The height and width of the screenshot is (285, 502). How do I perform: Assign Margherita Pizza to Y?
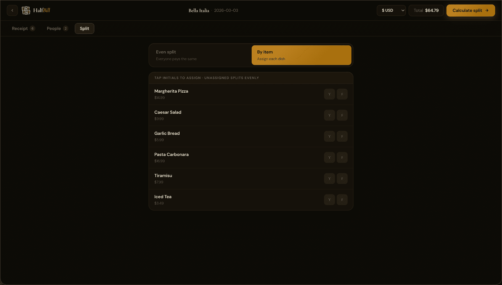click(329, 94)
